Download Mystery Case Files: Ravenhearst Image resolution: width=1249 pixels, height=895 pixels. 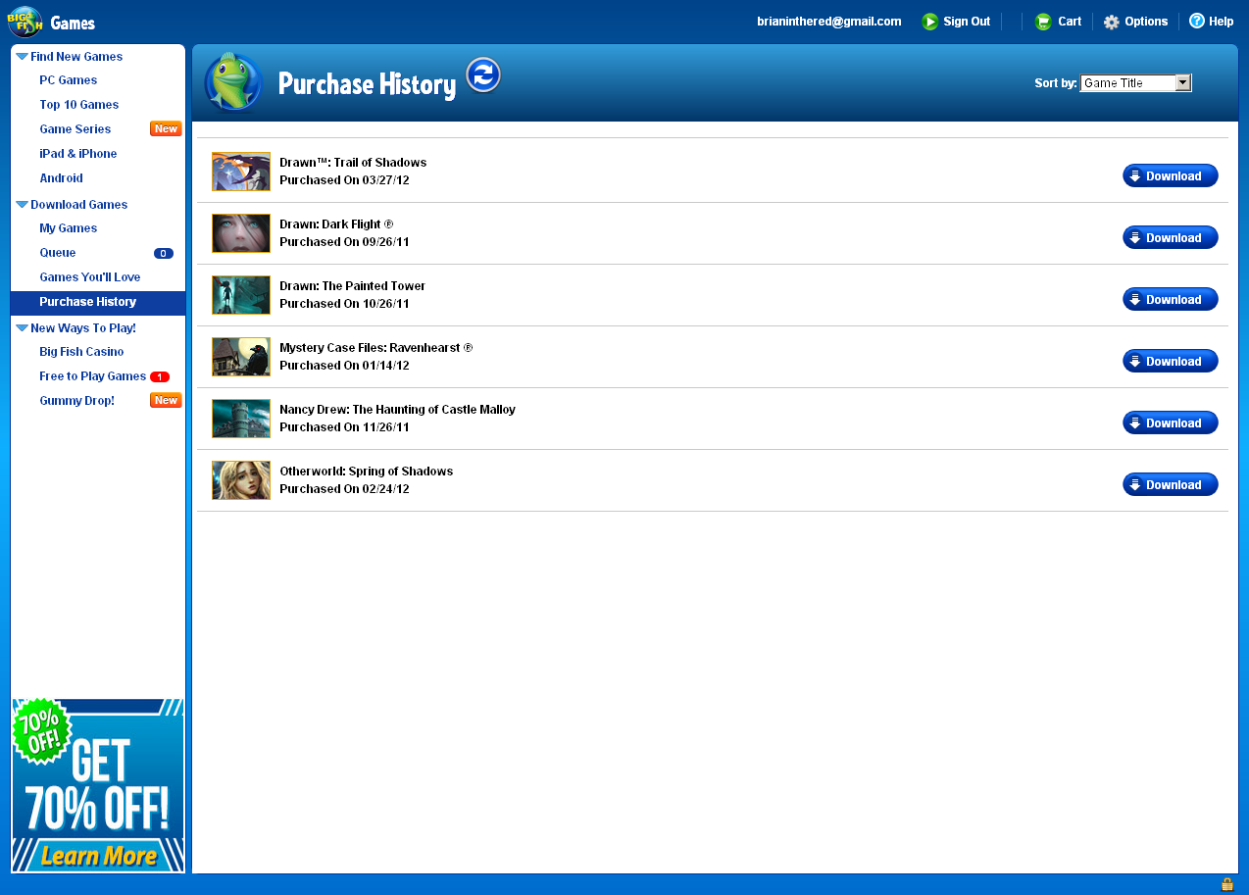[x=1171, y=362]
